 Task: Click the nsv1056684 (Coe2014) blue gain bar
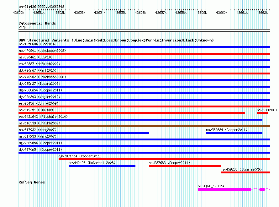(x=144, y=47)
